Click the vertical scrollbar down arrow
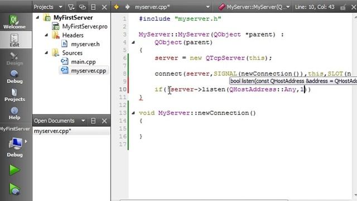Viewport: 357px width, 201px height. pyautogui.click(x=355, y=195)
